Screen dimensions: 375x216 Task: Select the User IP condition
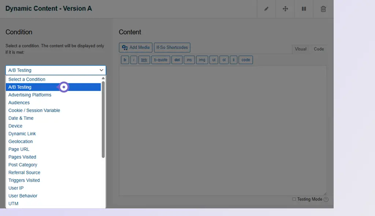pos(53,188)
